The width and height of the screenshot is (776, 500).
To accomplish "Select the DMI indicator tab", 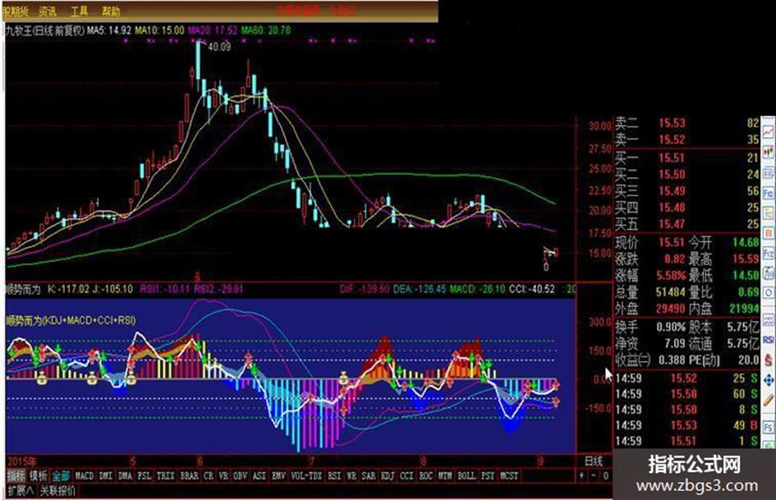I will click(x=105, y=475).
